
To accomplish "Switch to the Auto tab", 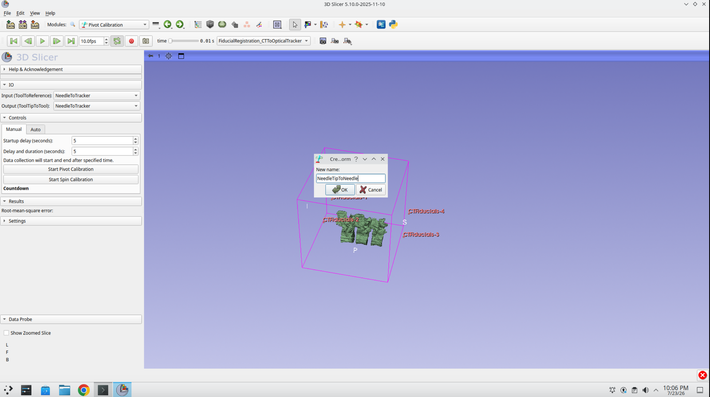I will 35,130.
